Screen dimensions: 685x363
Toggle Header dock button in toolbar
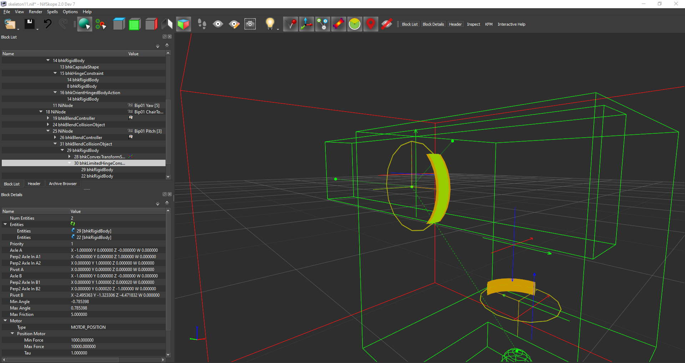[x=455, y=24]
